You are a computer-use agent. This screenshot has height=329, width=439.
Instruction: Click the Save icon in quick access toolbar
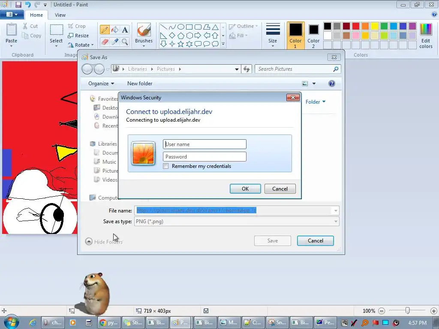(18, 4)
